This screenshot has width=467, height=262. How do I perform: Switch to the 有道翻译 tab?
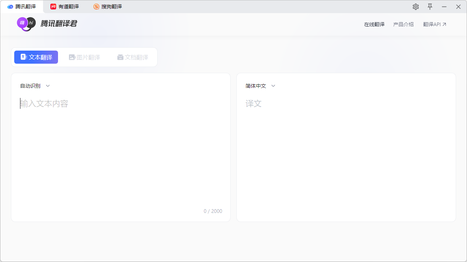[x=65, y=7]
